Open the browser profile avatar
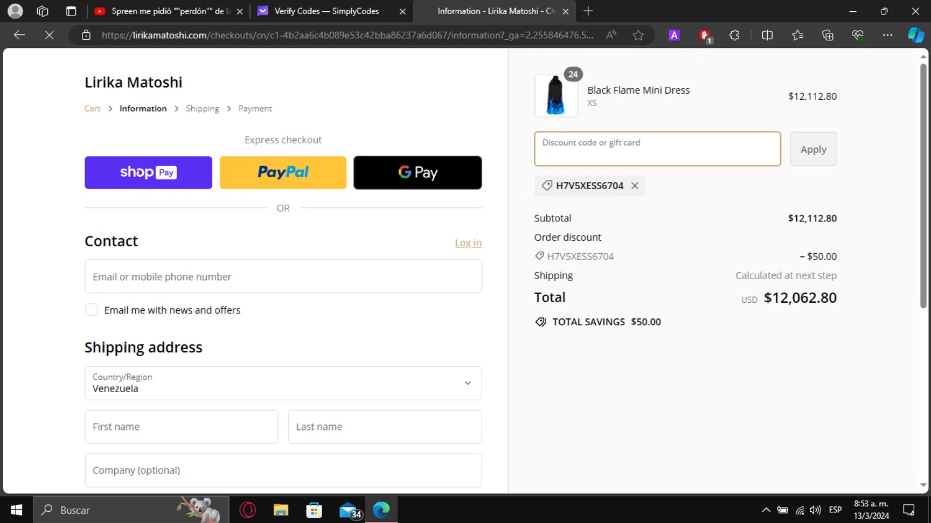The height and width of the screenshot is (523, 931). pos(15,11)
